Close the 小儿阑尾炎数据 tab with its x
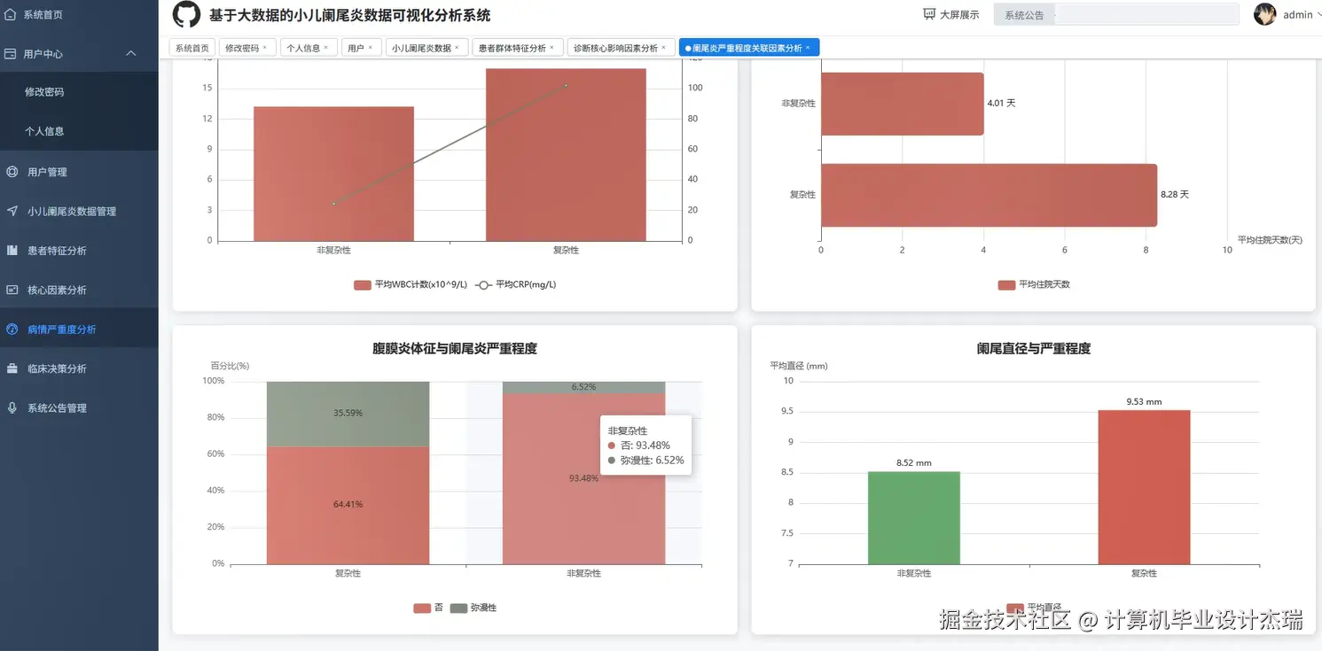Screen dimensions: 1322x651 click(457, 48)
